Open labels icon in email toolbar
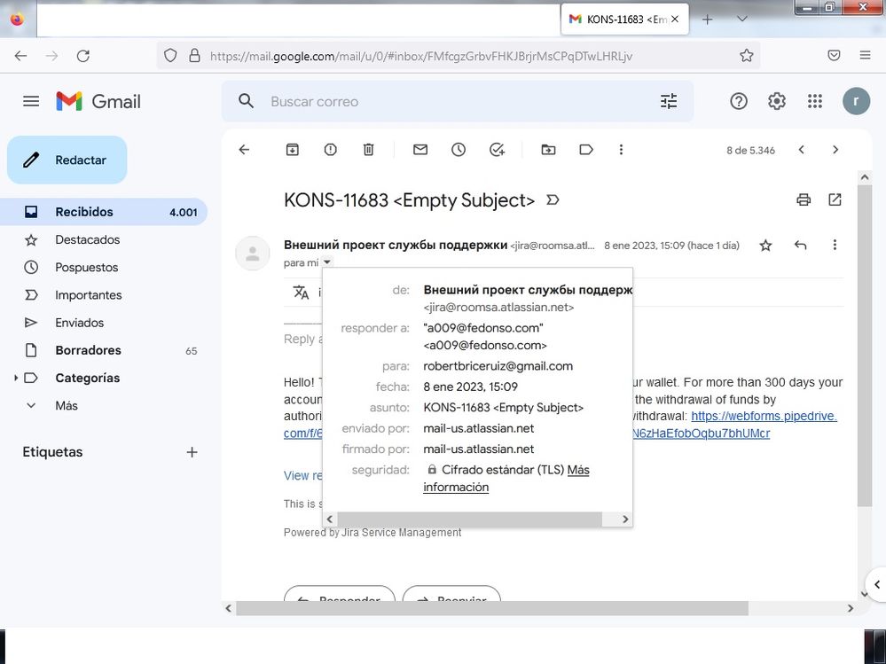Screen dimensions: 886x664 pyautogui.click(x=586, y=150)
